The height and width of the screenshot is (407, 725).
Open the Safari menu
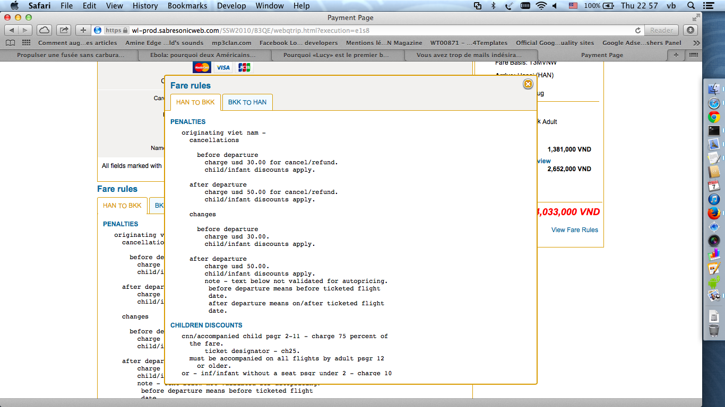[40, 6]
